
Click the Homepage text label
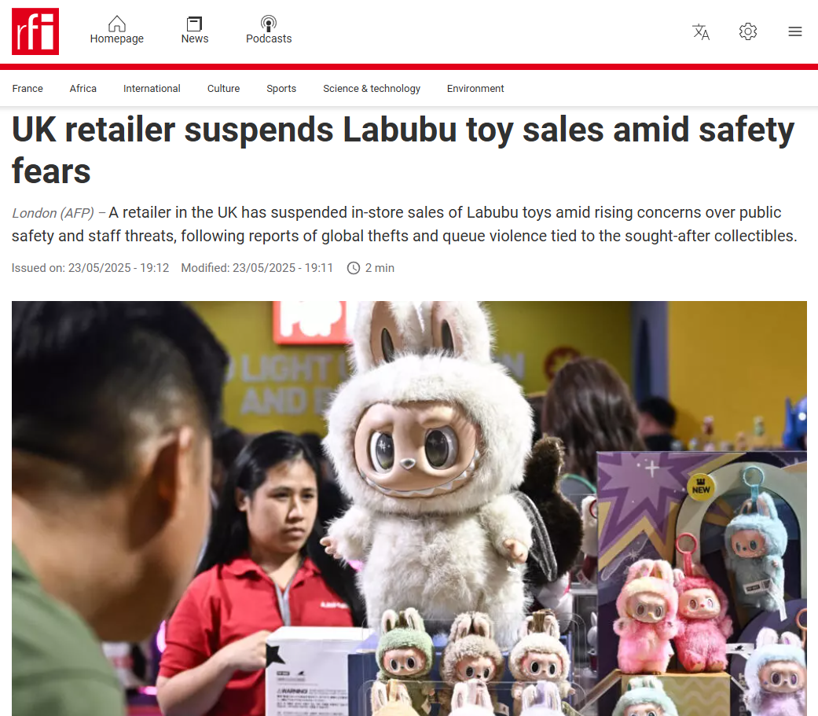117,39
